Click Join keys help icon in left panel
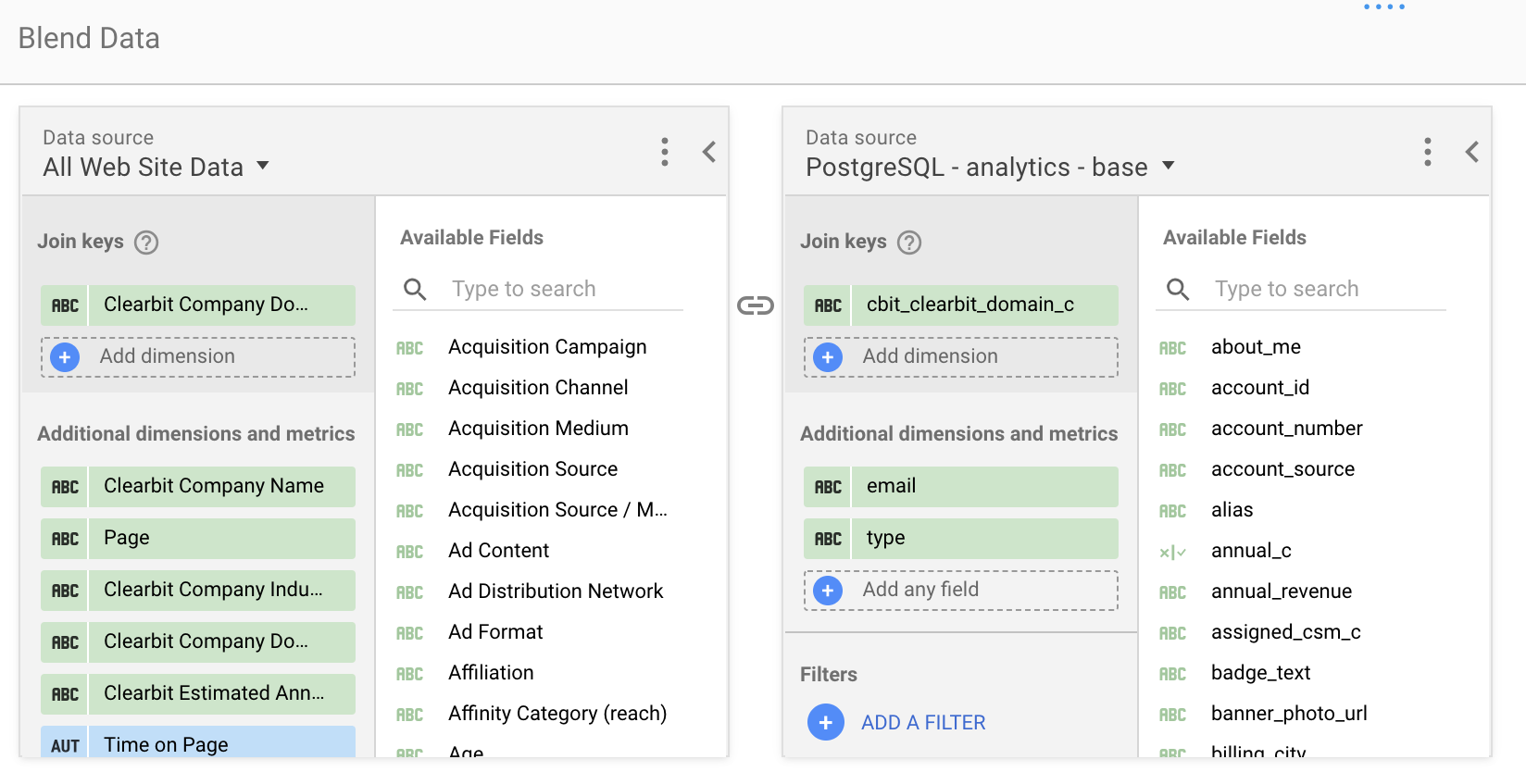The image size is (1526, 772). click(146, 243)
